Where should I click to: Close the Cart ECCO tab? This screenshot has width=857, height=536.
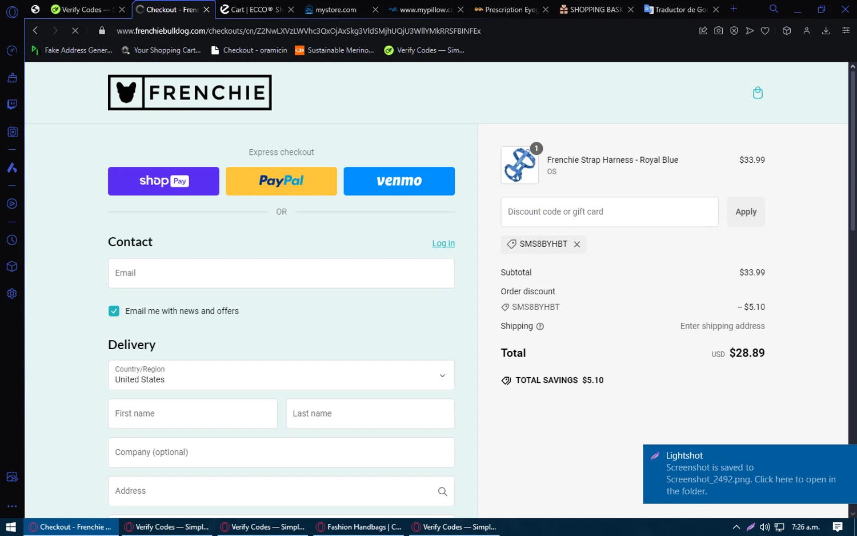(x=291, y=10)
